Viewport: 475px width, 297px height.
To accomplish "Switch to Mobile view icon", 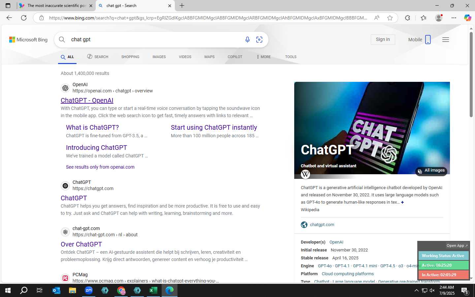I will click(x=428, y=40).
